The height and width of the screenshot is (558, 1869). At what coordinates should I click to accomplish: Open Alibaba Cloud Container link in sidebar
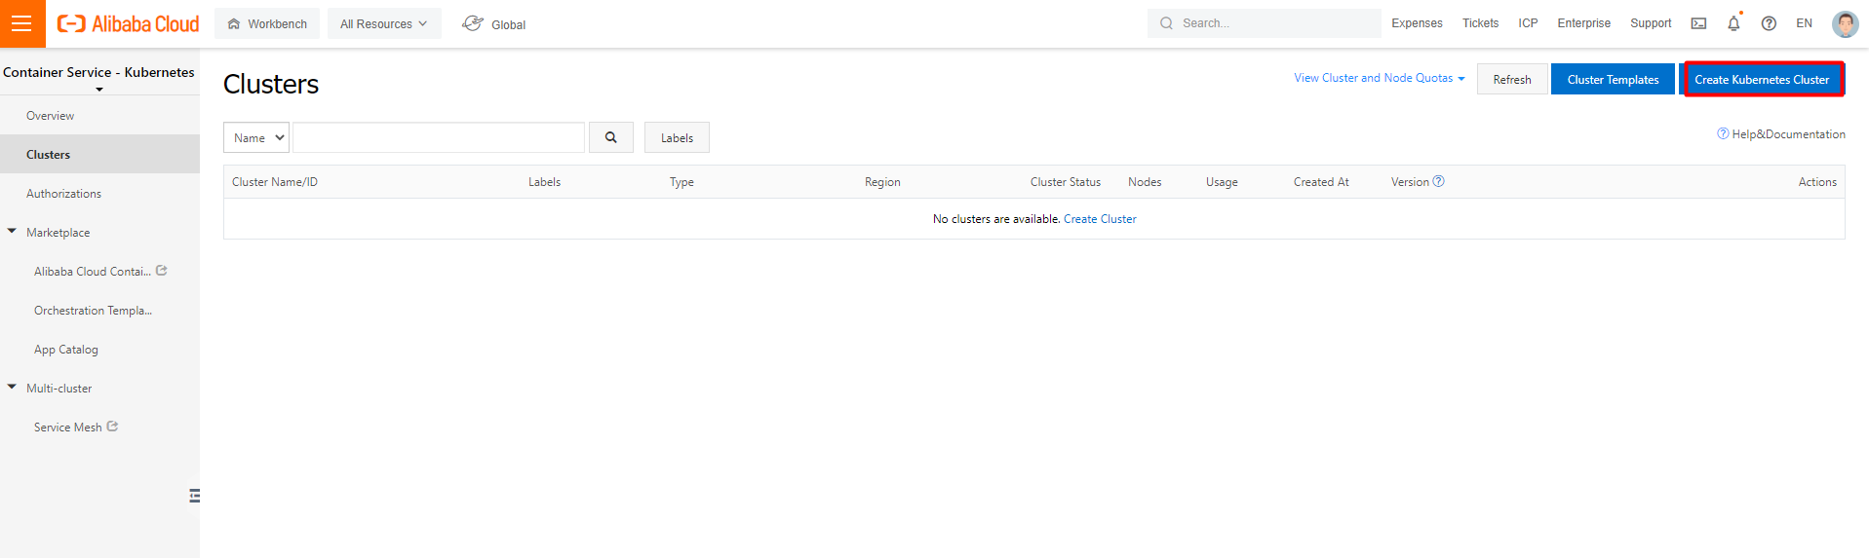(x=93, y=272)
